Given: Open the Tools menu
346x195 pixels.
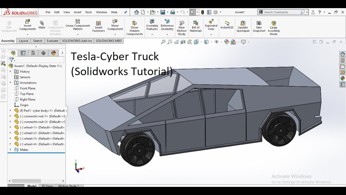Looking at the screenshot, I should coord(88,12).
